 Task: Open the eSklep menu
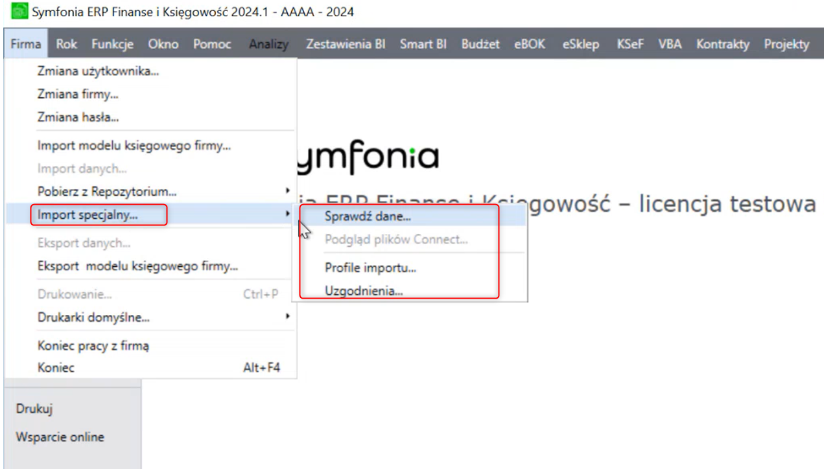click(581, 44)
